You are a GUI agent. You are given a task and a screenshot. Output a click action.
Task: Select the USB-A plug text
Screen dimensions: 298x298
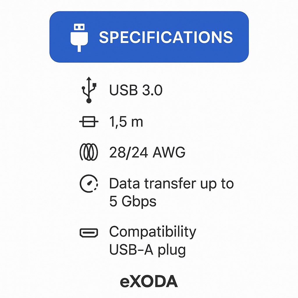[x=148, y=250]
